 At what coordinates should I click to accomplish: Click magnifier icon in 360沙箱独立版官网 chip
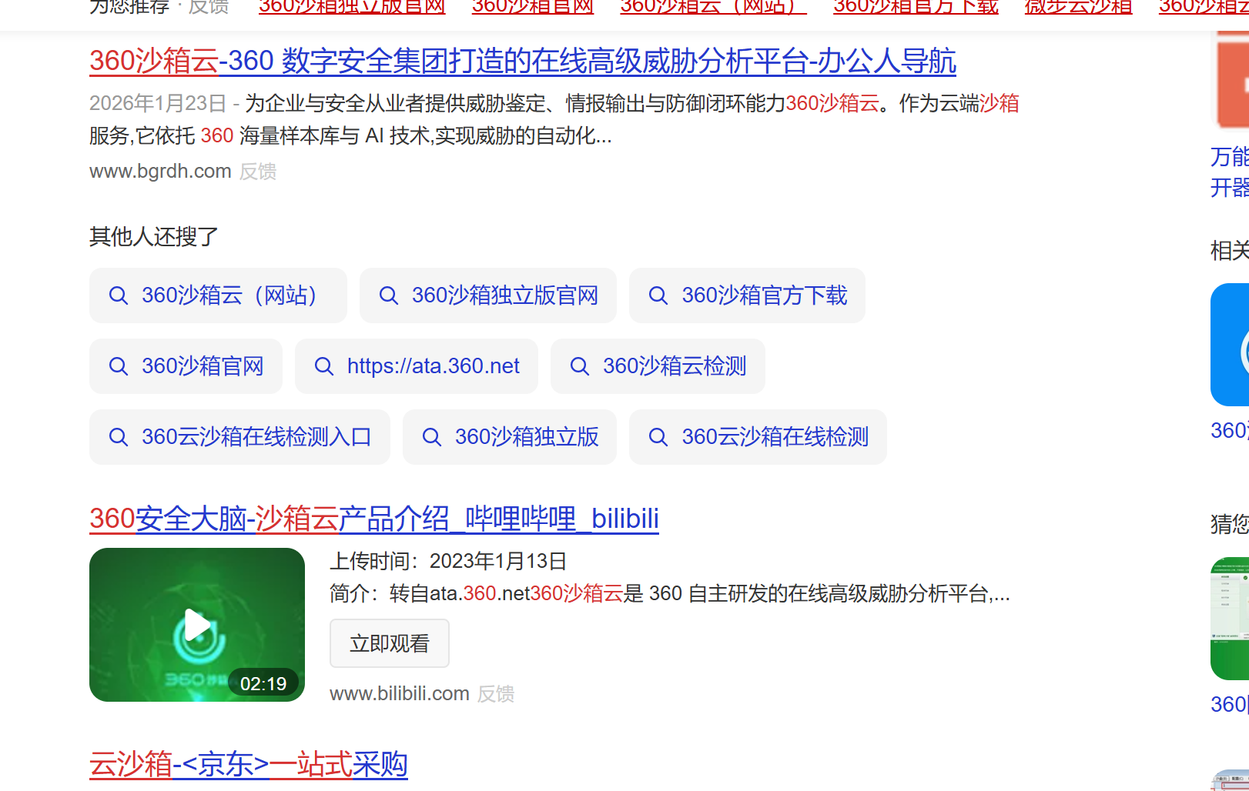[x=388, y=295]
